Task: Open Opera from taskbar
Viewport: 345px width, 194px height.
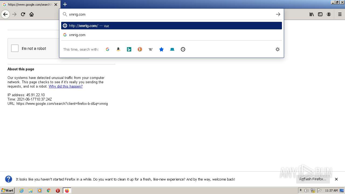Action: pyautogui.click(x=58, y=190)
